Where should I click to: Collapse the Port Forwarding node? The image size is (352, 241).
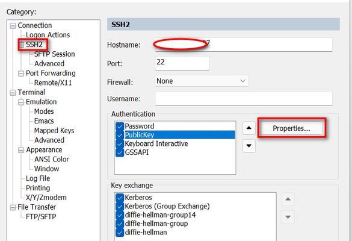[x=21, y=74]
